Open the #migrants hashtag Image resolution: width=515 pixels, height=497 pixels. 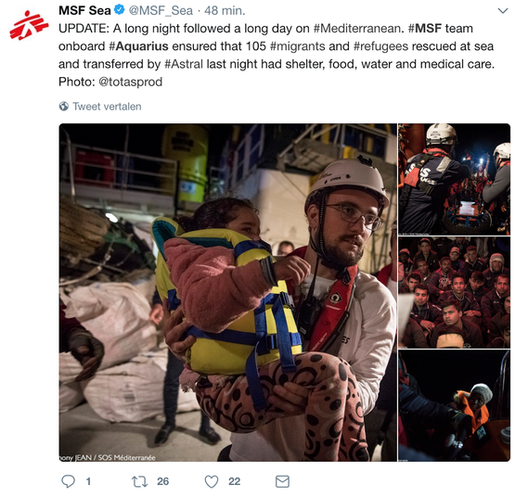[298, 46]
